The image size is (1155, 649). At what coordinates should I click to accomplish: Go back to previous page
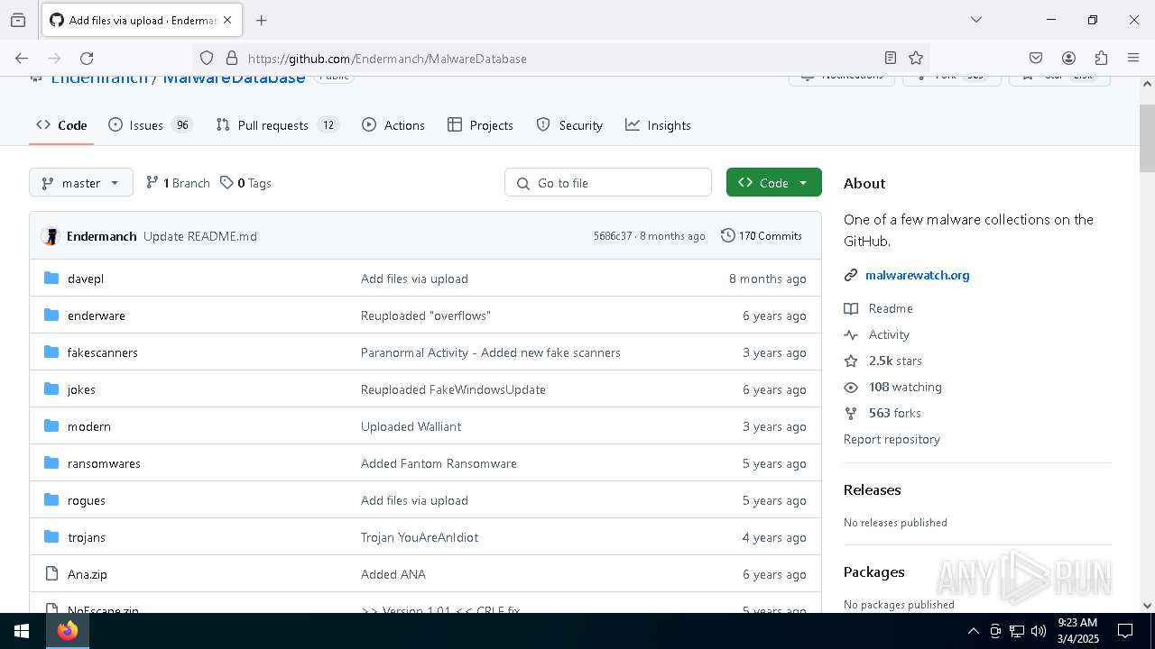22,59
